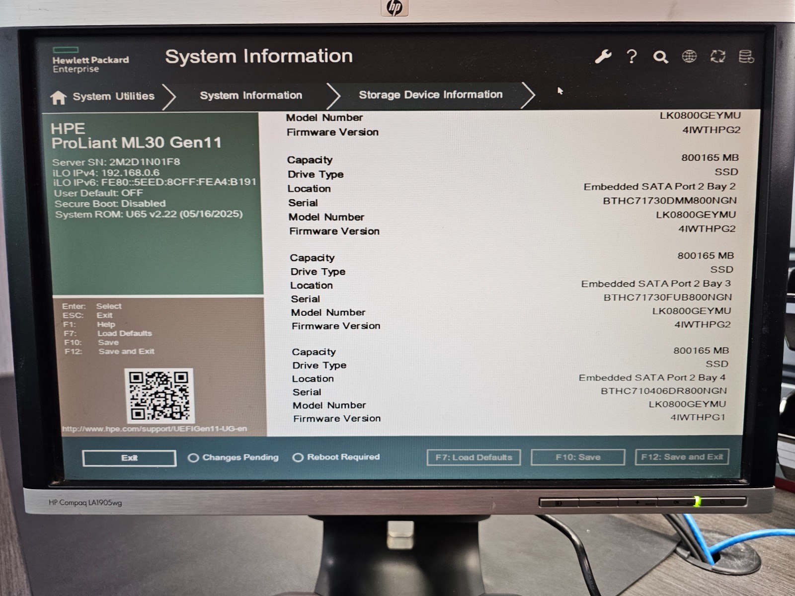Open System Information breadcrumb item
The image size is (795, 596).
pos(251,95)
